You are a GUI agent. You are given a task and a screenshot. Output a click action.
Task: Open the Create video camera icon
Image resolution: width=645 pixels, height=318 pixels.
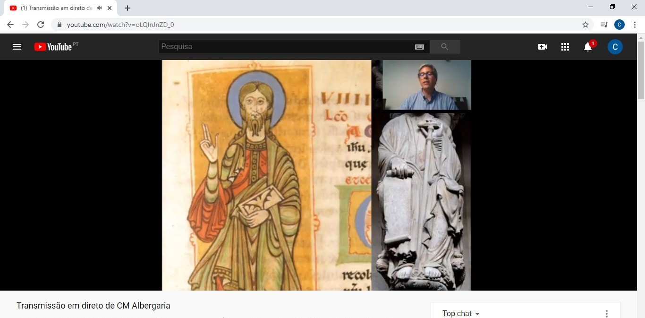(543, 47)
